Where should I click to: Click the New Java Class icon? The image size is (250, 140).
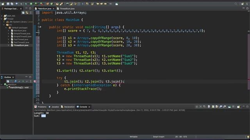(x=52, y=4)
